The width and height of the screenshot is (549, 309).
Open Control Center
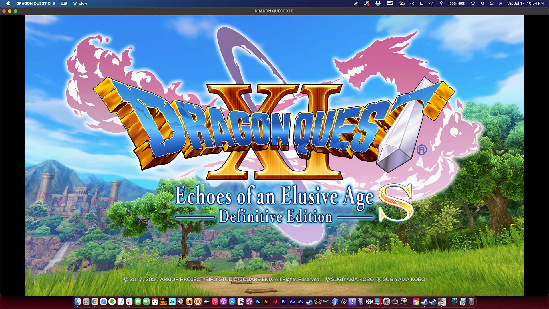tap(492, 3)
